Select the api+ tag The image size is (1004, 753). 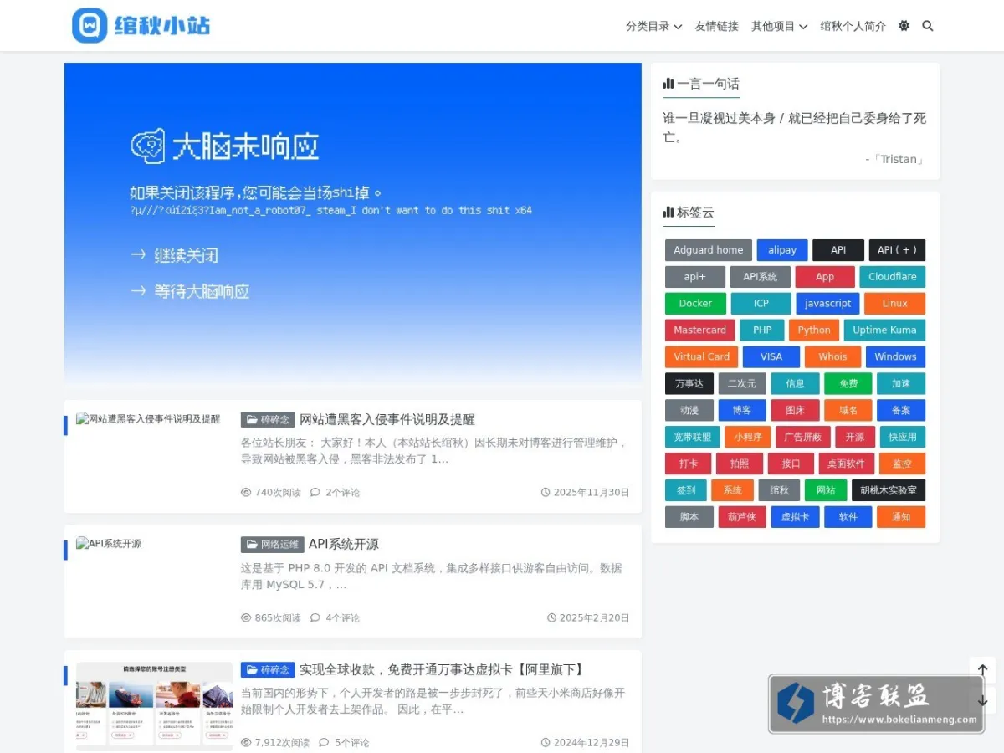pyautogui.click(x=695, y=277)
